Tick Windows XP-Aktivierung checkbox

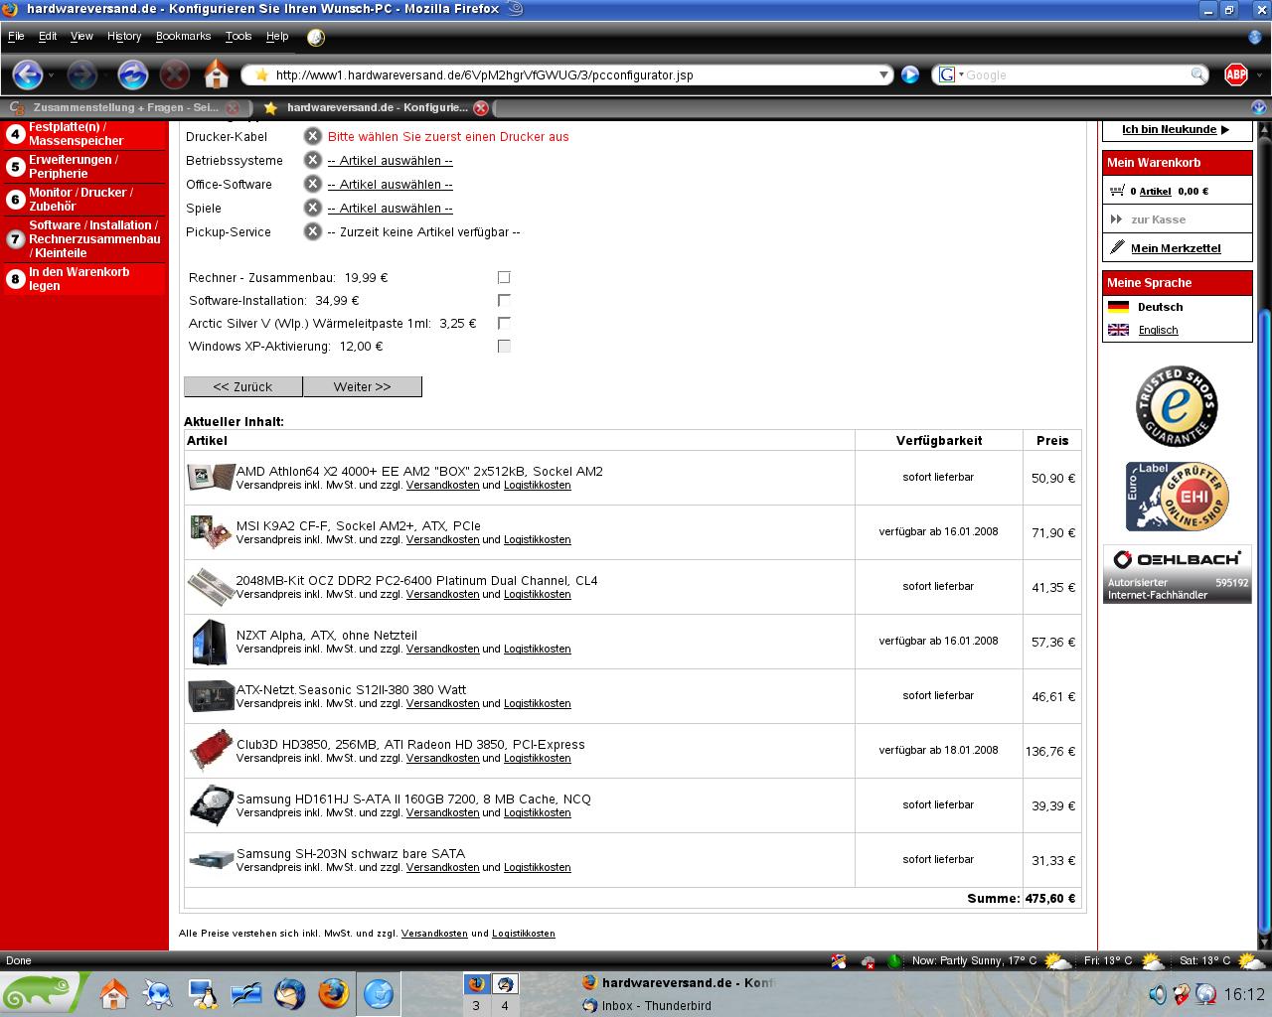504,347
